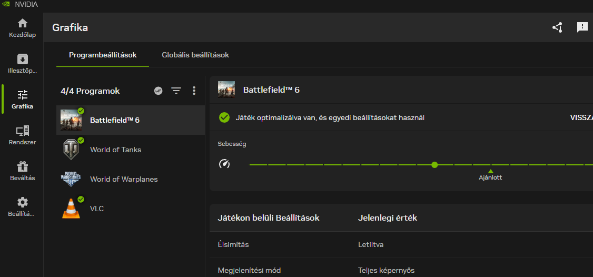Image resolution: width=593 pixels, height=277 pixels.
Task: Switch to the Programbeállítások tab
Action: (x=103, y=55)
